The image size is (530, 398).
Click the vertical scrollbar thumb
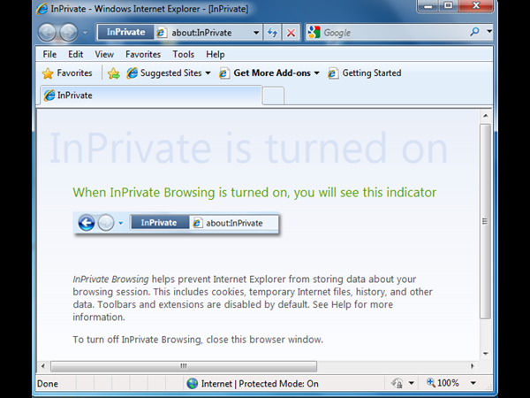tap(486, 221)
